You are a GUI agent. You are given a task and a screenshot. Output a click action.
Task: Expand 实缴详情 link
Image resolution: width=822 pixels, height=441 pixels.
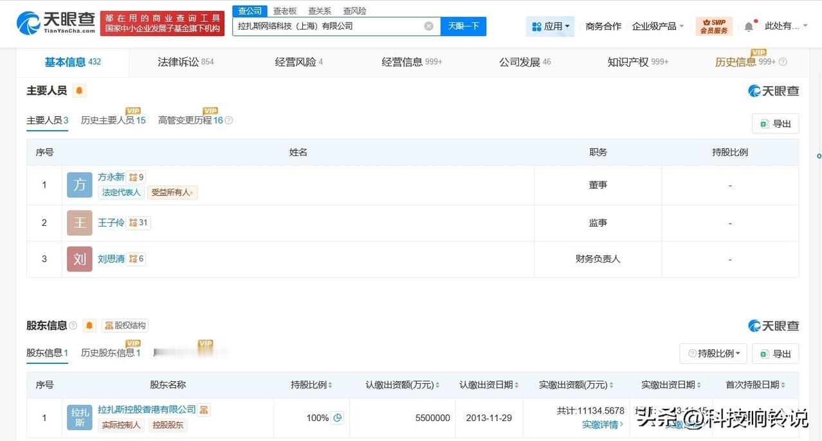603,424
